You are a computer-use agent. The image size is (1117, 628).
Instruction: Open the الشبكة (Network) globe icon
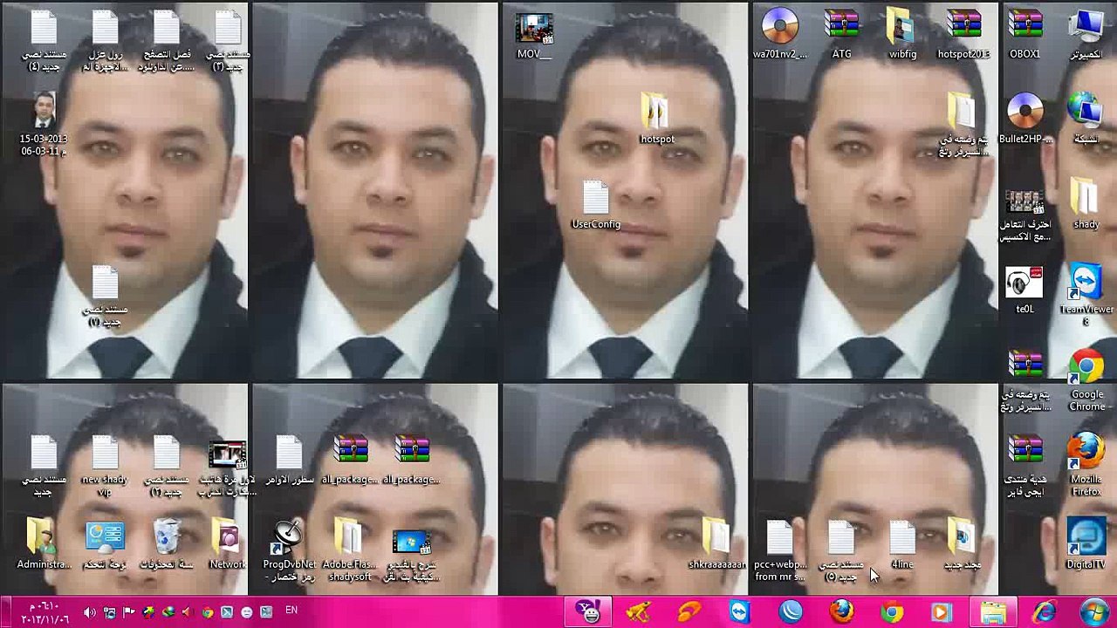pyautogui.click(x=1086, y=119)
